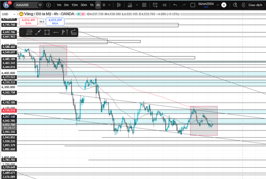Open the candlestick chart type selector
This screenshot has height=179, width=266.
pos(119,5)
